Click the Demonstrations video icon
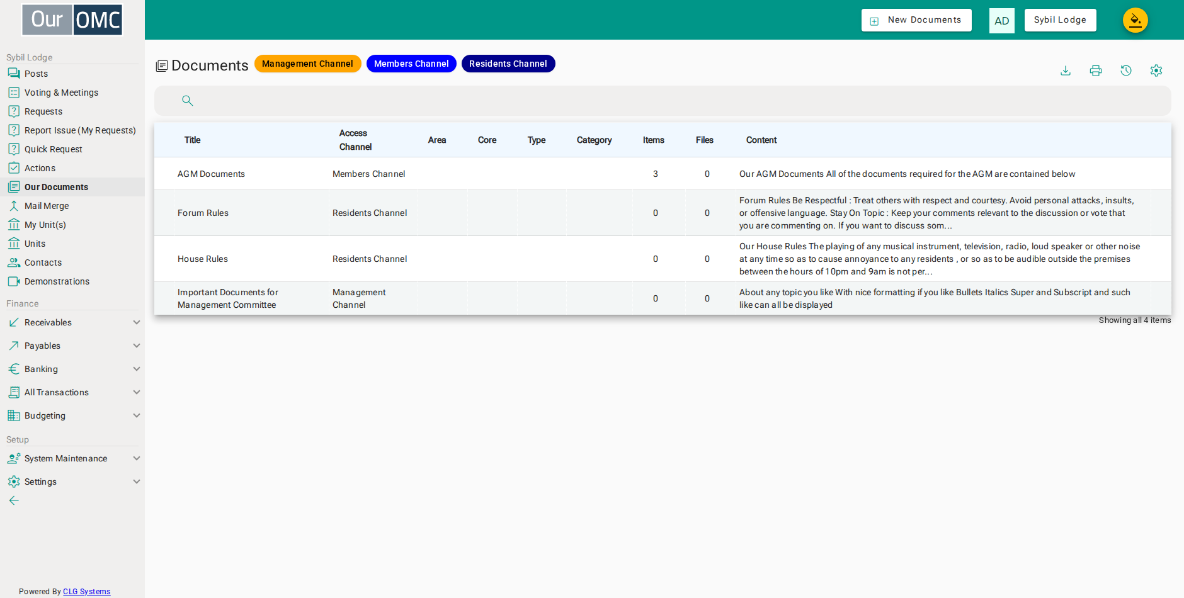The image size is (1184, 598). [x=14, y=281]
